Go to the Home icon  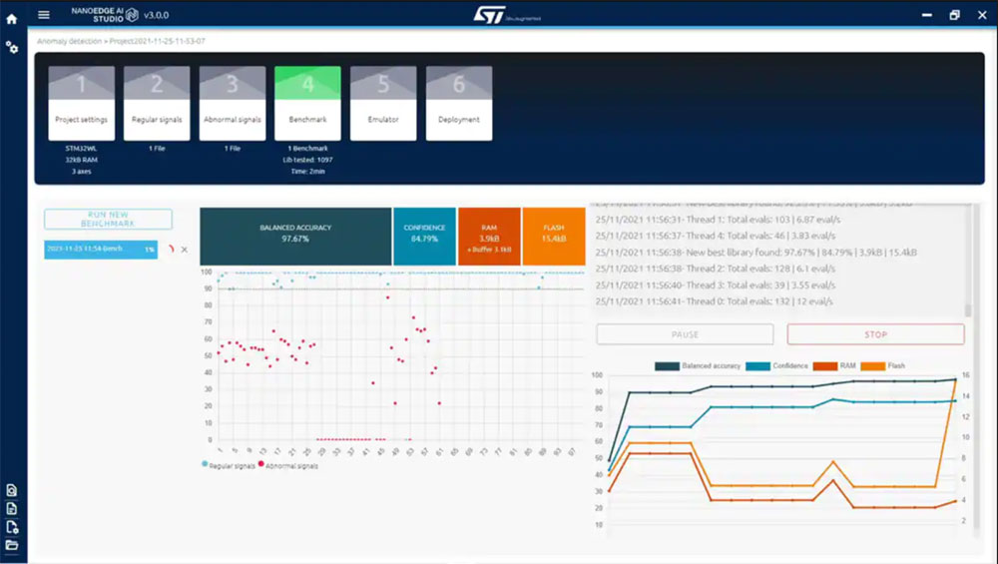[x=11, y=19]
